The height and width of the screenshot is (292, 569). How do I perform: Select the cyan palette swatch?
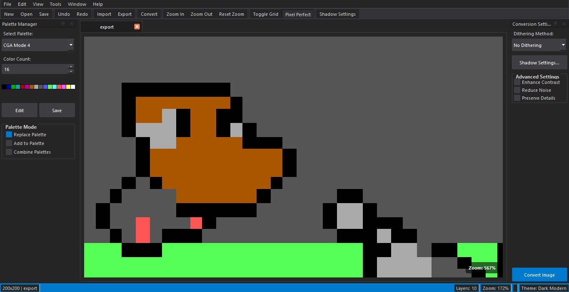click(x=55, y=87)
